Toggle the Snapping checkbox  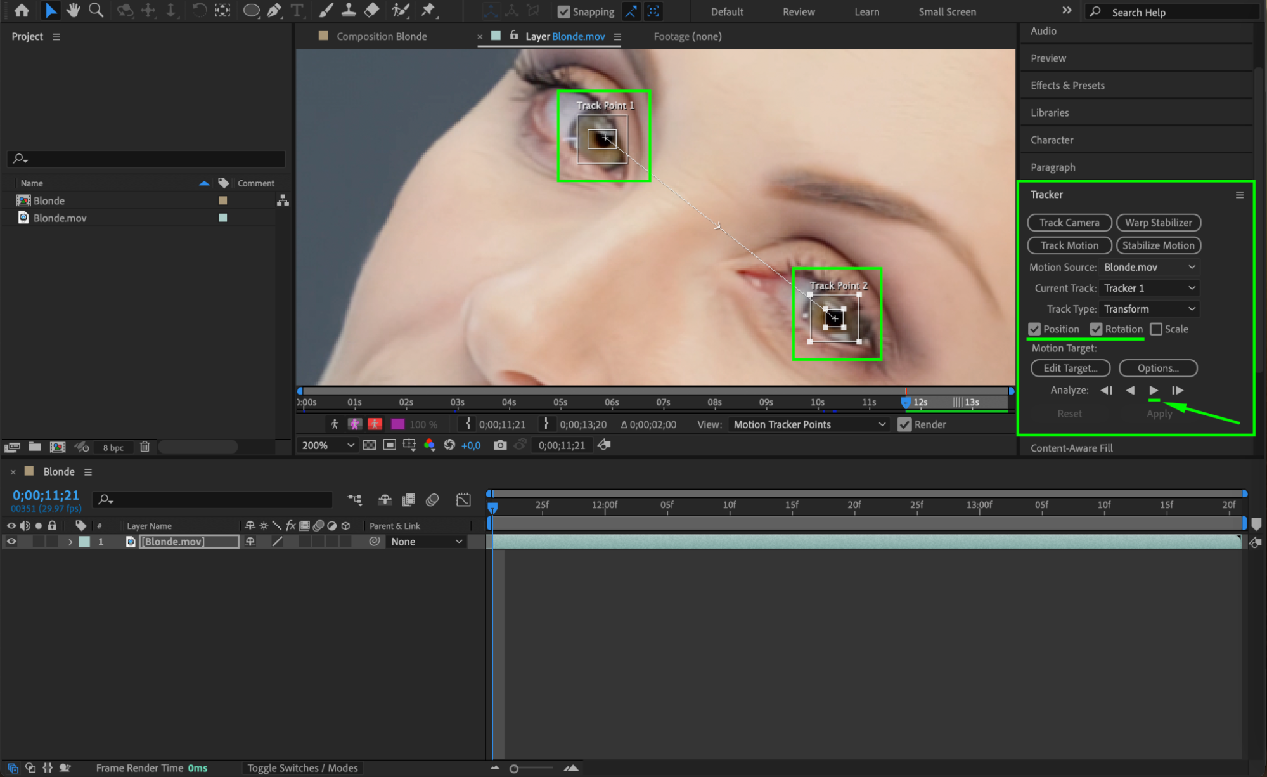[563, 11]
